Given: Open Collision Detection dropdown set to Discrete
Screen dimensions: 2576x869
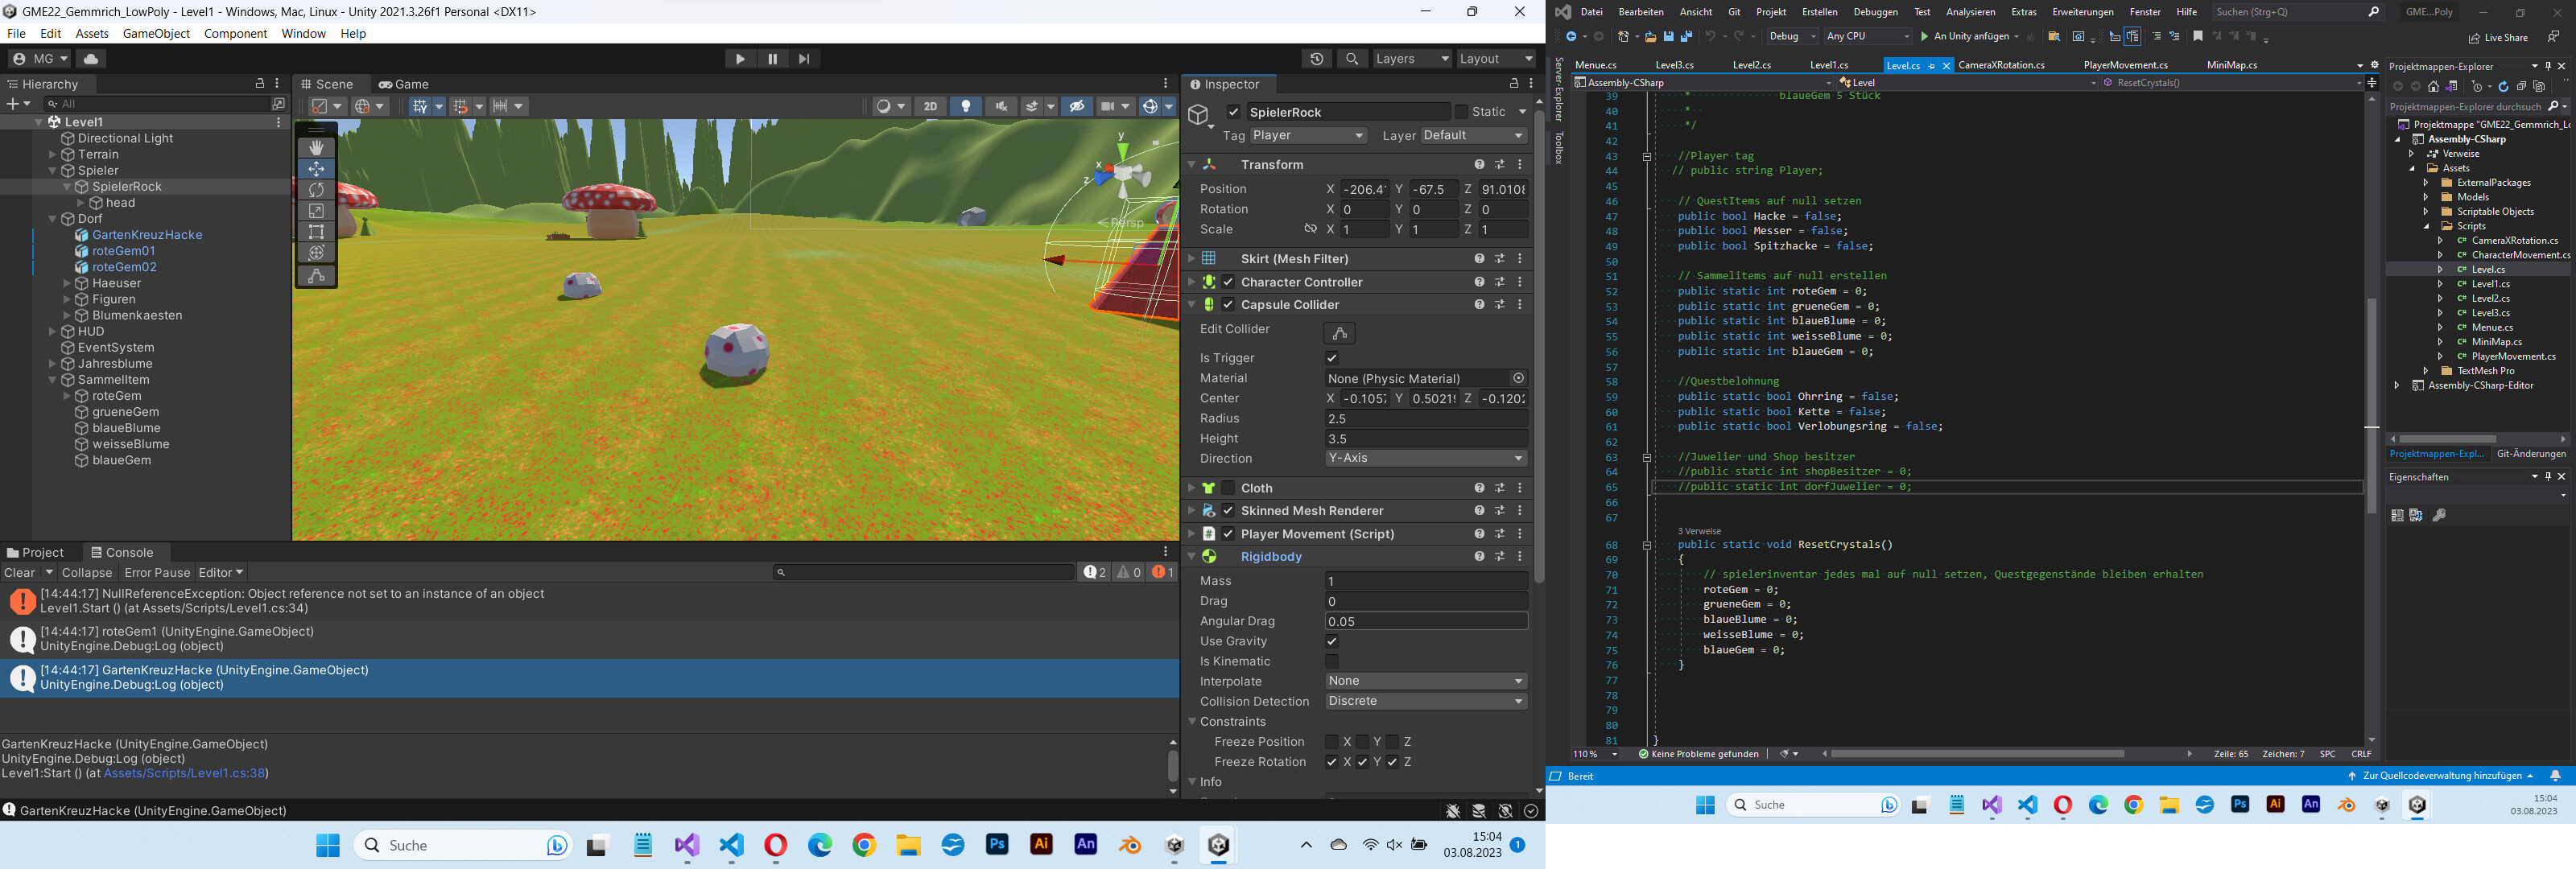Looking at the screenshot, I should click(x=1425, y=701).
